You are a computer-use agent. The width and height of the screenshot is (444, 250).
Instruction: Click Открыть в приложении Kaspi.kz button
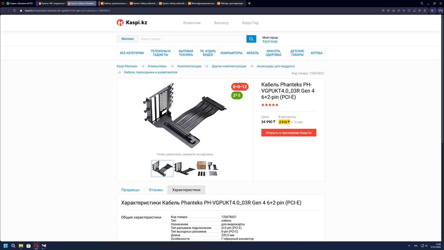[x=289, y=133]
